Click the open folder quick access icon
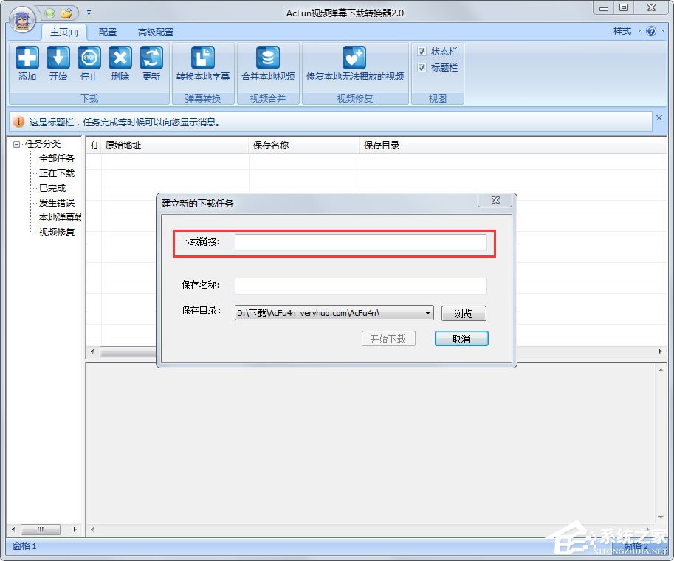Image resolution: width=674 pixels, height=561 pixels. (x=66, y=13)
